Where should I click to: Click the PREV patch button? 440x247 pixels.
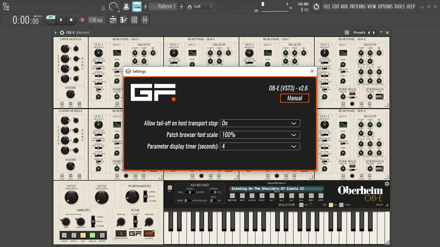click(x=311, y=196)
